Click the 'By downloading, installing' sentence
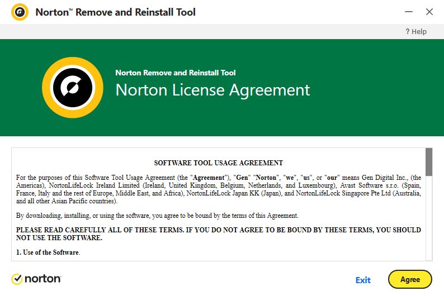444x296 pixels. click(x=157, y=216)
